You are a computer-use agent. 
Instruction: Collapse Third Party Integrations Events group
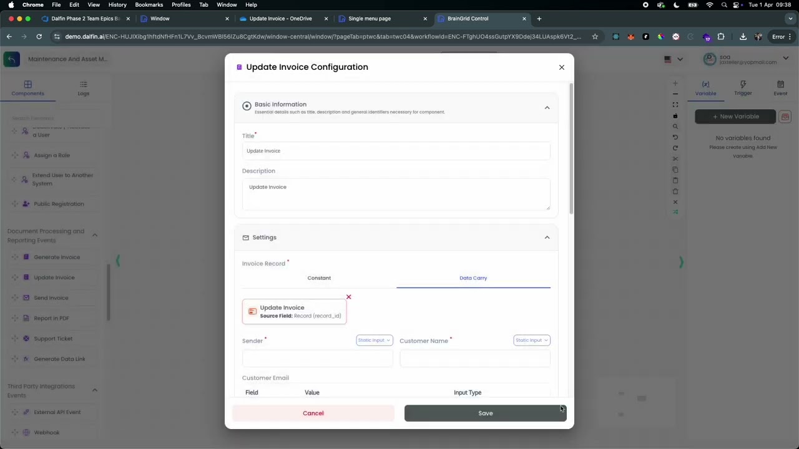tap(95, 390)
